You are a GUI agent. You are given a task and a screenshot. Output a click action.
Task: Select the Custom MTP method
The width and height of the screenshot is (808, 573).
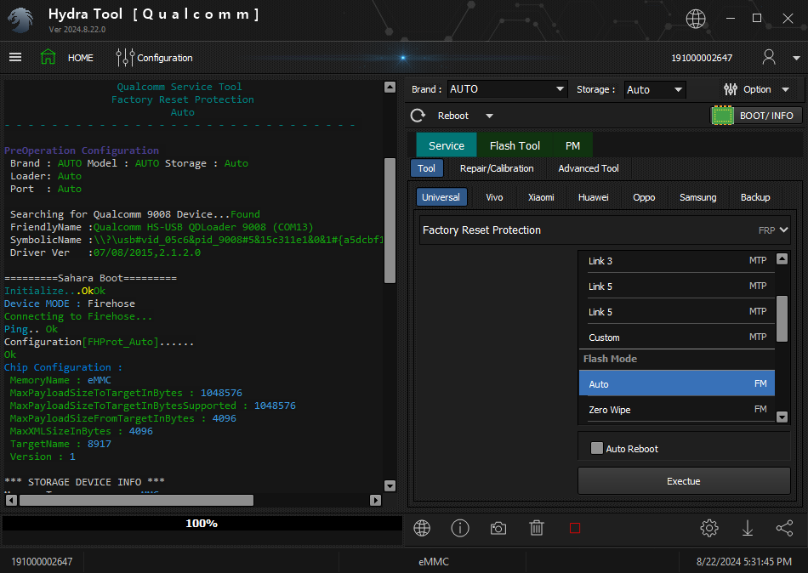tap(677, 338)
